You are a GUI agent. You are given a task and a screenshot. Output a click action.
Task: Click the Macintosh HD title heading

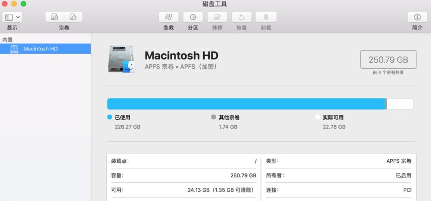coord(182,56)
